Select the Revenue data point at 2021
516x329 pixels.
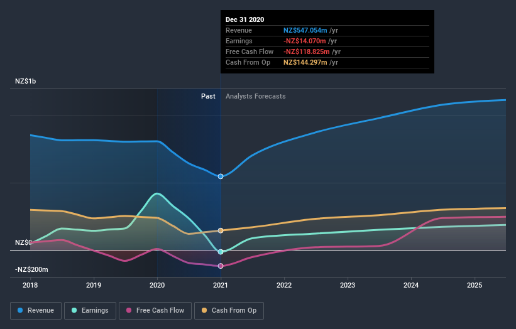221,176
